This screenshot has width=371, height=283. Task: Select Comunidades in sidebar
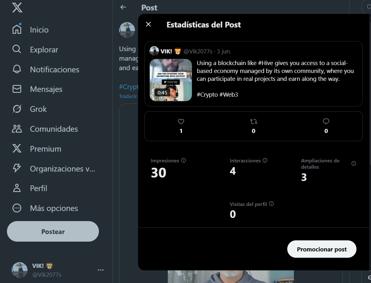54,129
